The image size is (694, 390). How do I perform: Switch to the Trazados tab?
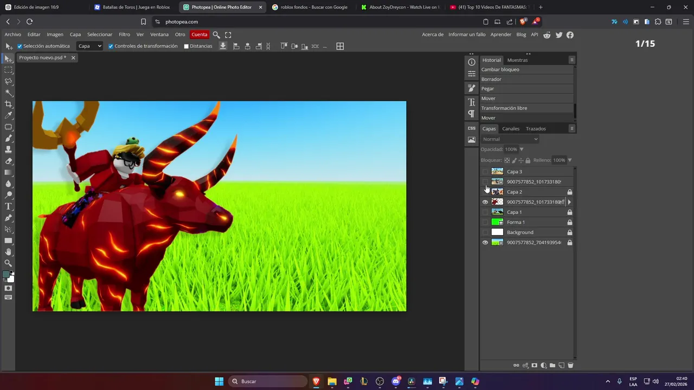(x=536, y=128)
